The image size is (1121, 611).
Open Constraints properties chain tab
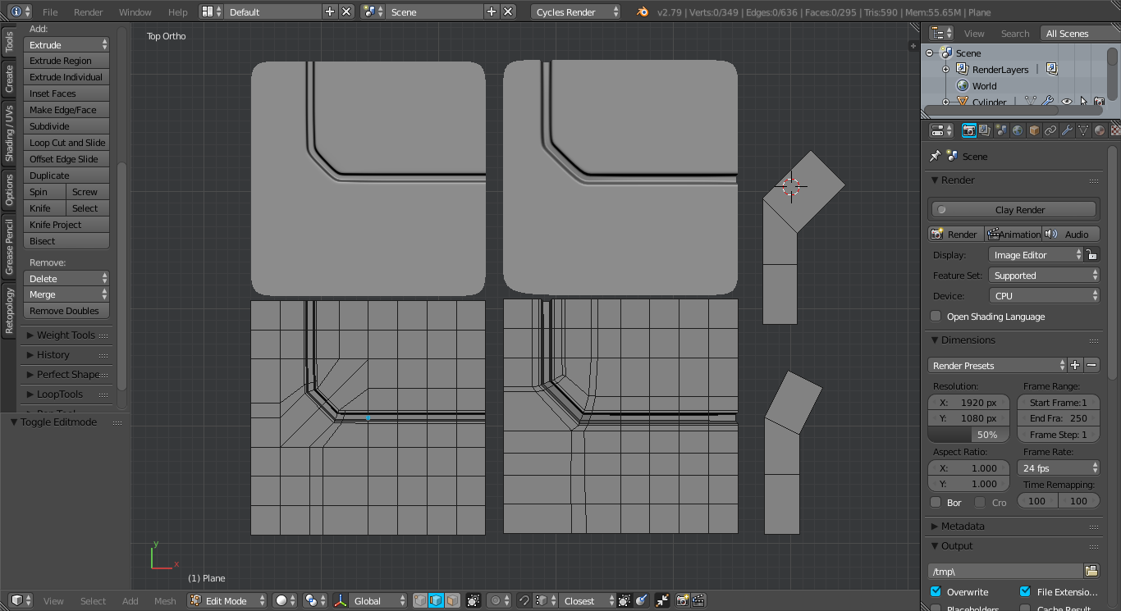pyautogui.click(x=1050, y=130)
